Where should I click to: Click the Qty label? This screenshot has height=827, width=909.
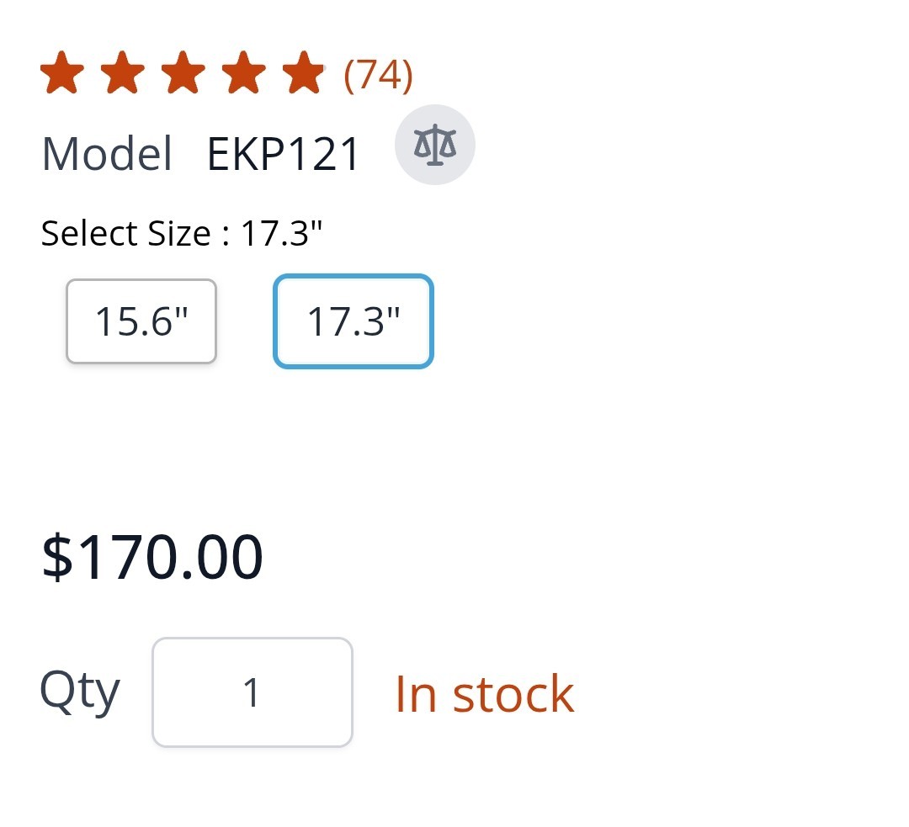pyautogui.click(x=79, y=692)
